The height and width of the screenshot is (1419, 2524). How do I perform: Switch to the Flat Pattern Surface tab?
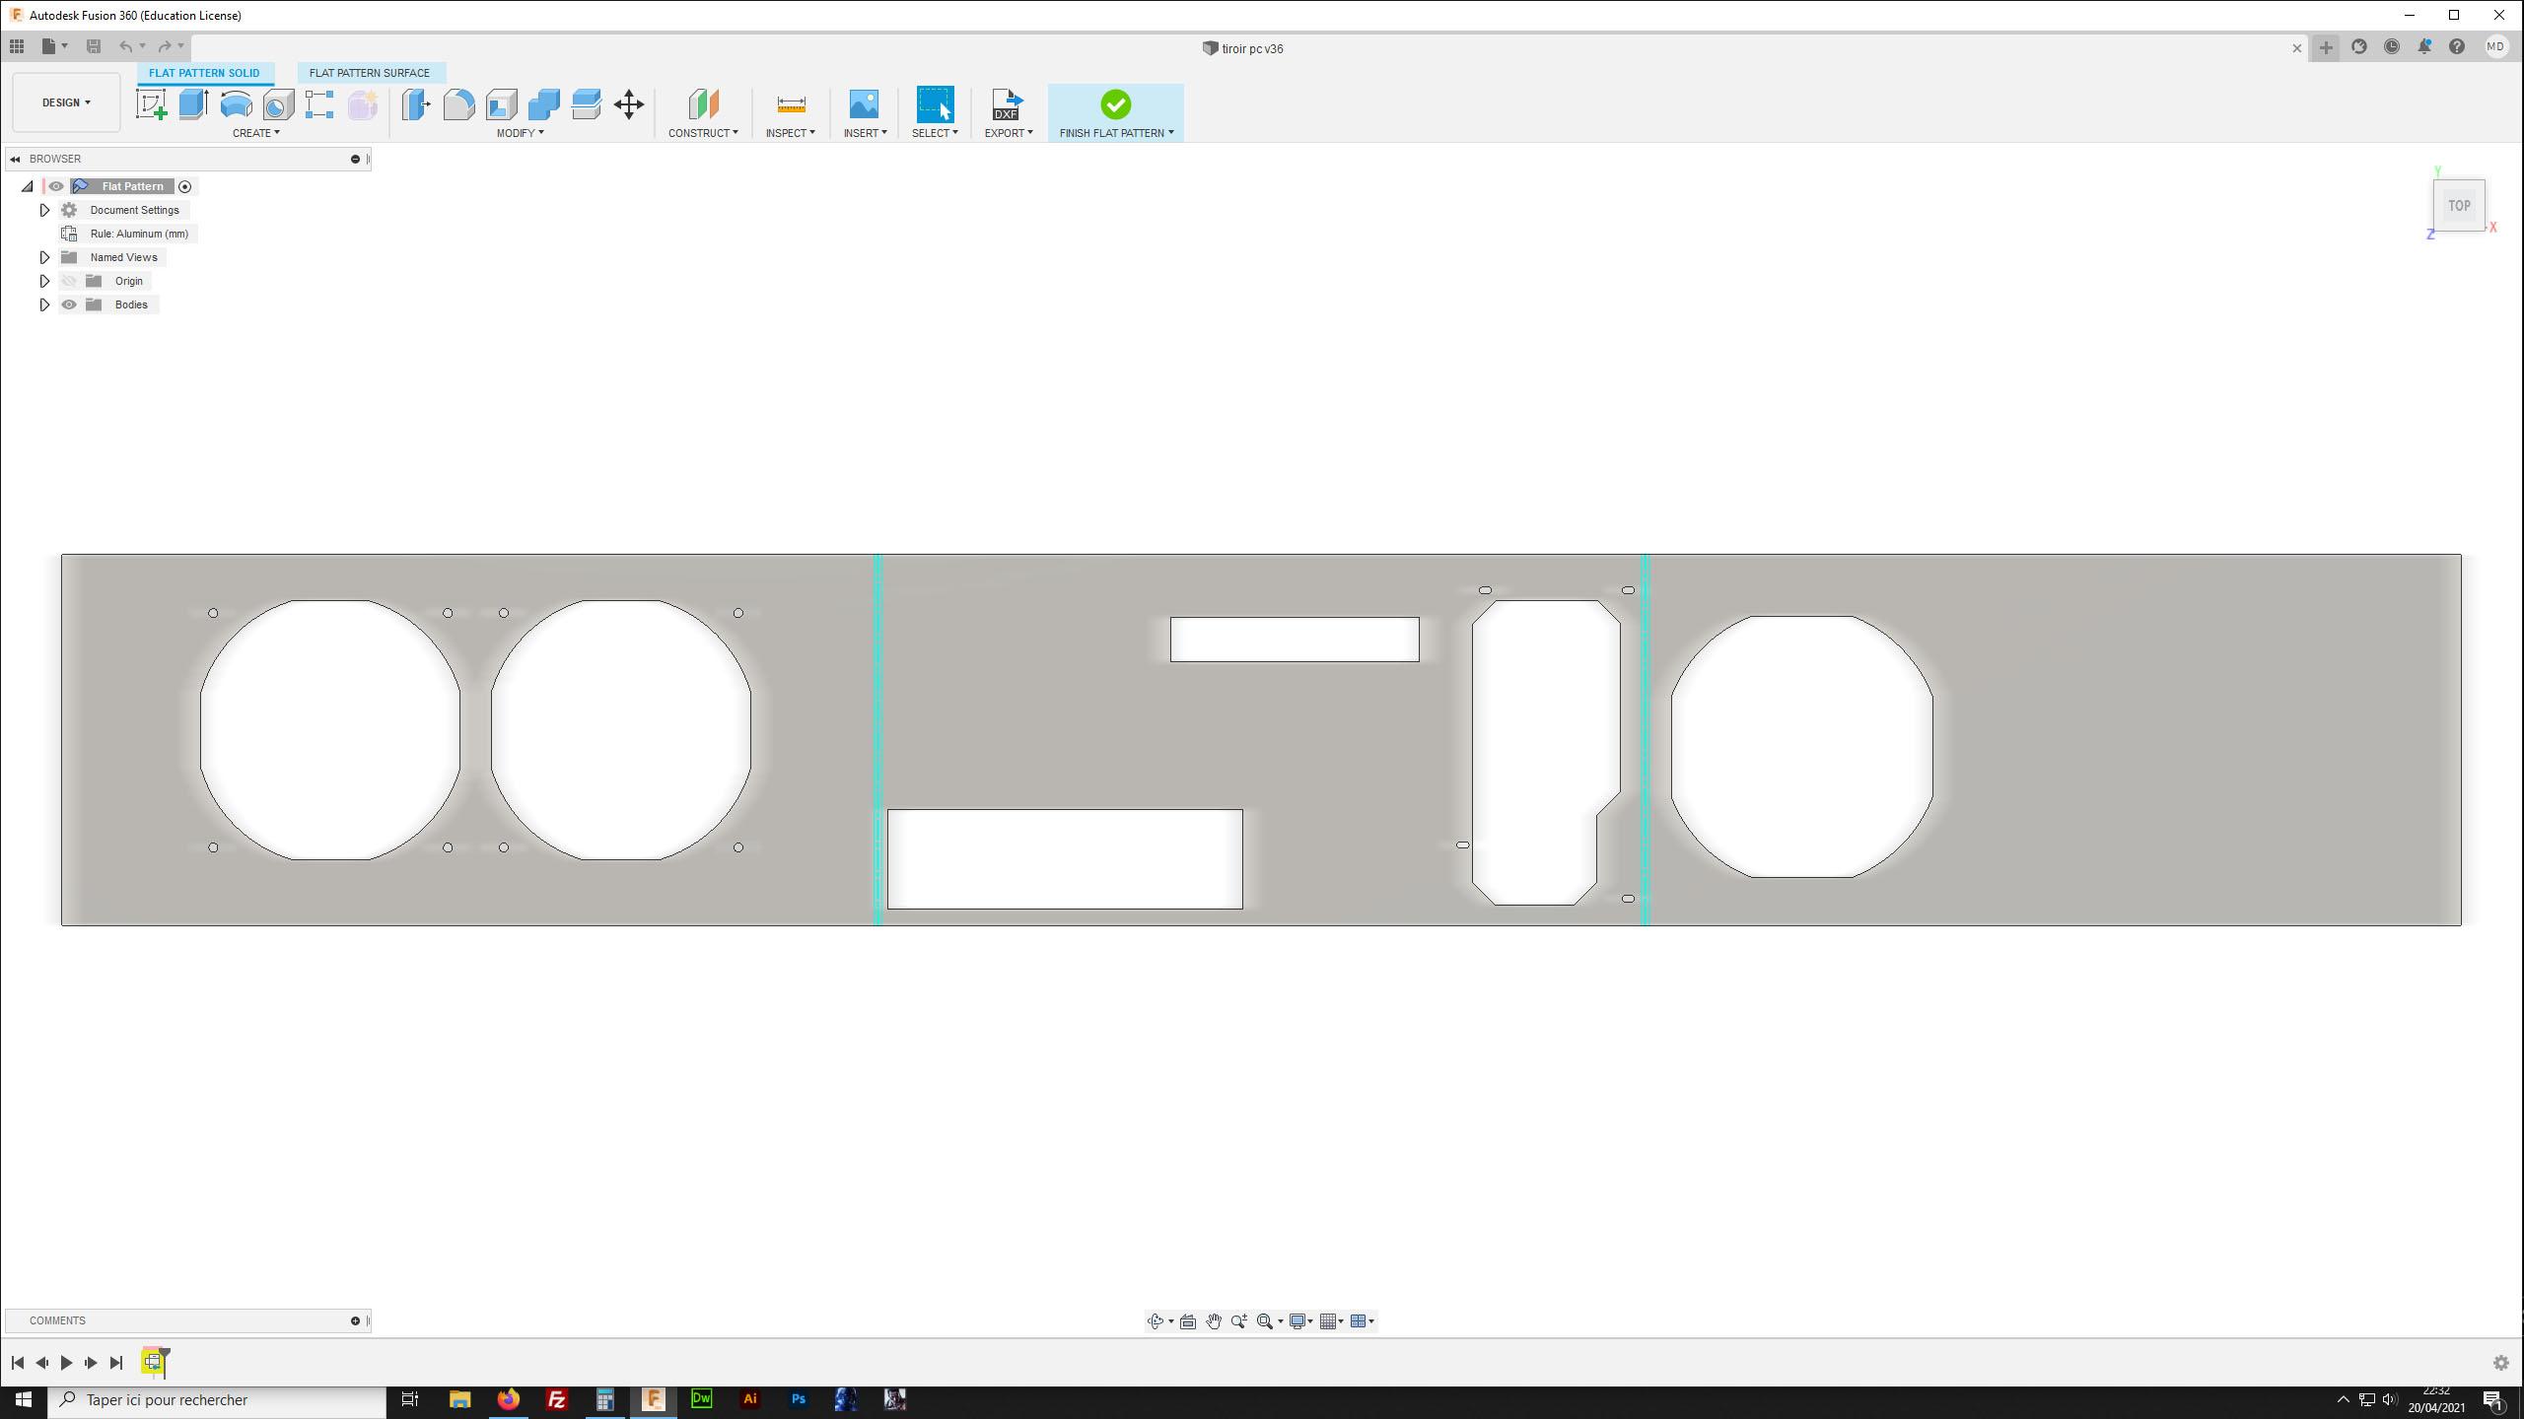tap(370, 73)
